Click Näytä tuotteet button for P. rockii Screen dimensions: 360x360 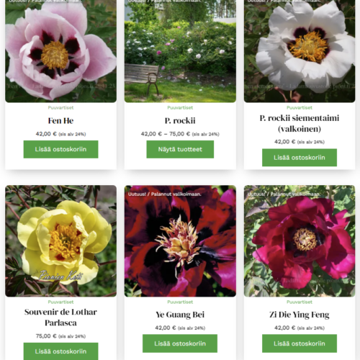click(180, 149)
